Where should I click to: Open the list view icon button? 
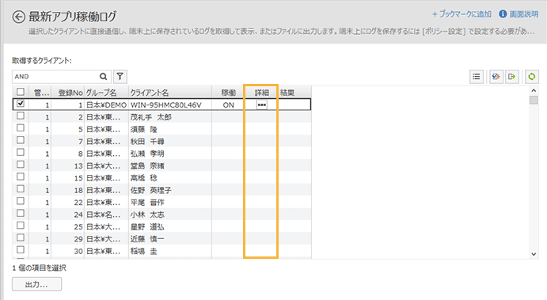[477, 77]
